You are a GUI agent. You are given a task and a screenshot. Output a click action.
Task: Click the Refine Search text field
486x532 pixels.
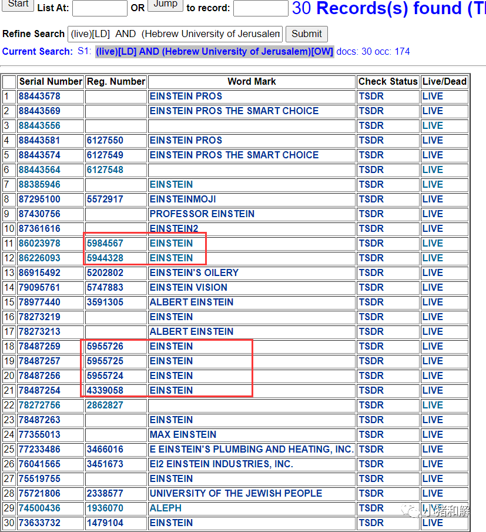pos(175,34)
